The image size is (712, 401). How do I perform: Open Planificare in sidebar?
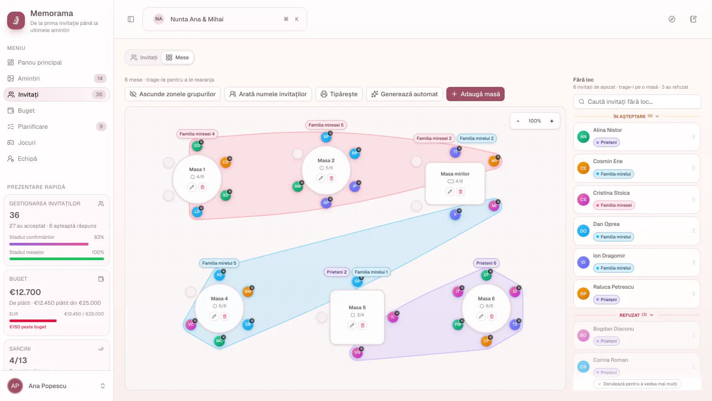57,127
